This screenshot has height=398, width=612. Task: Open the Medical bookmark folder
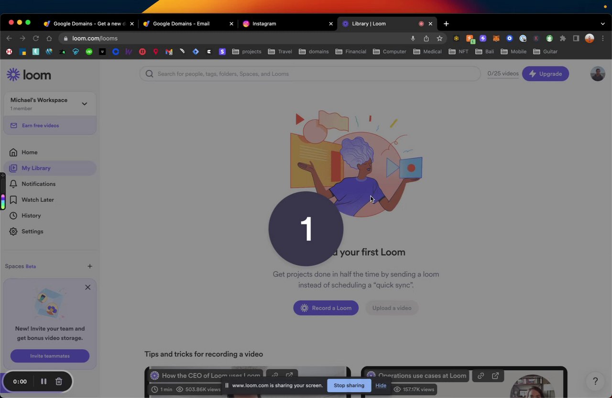point(427,51)
